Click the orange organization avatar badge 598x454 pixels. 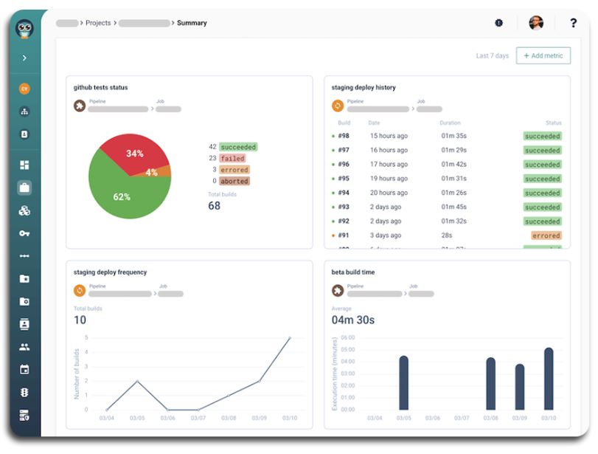(x=24, y=89)
